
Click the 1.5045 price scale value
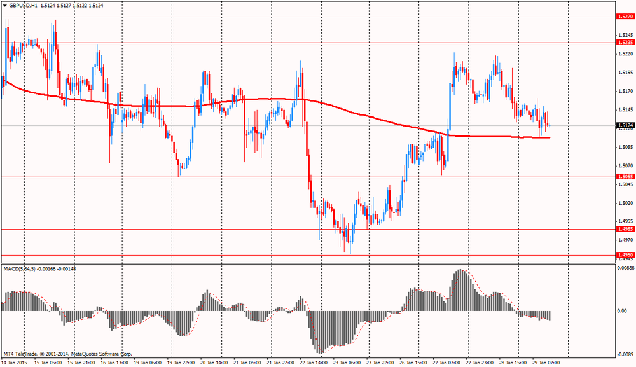(x=626, y=184)
